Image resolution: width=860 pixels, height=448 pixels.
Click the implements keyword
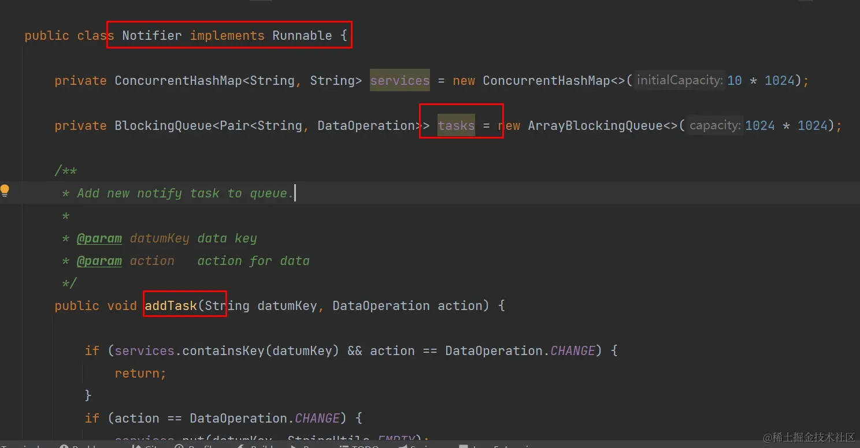[227, 36]
